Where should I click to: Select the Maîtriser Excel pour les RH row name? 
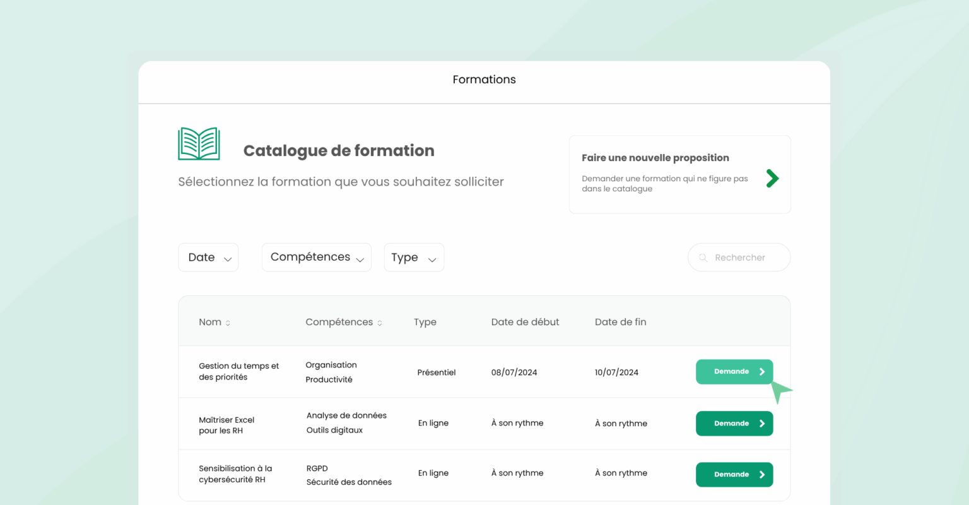(x=226, y=425)
